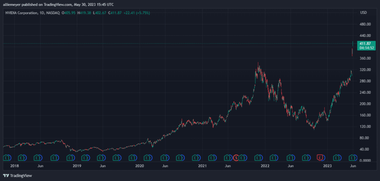The width and height of the screenshot is (380, 181).
Task: Open the earnings marker midway between Jun 2018 and 2019
Action: click(53, 158)
